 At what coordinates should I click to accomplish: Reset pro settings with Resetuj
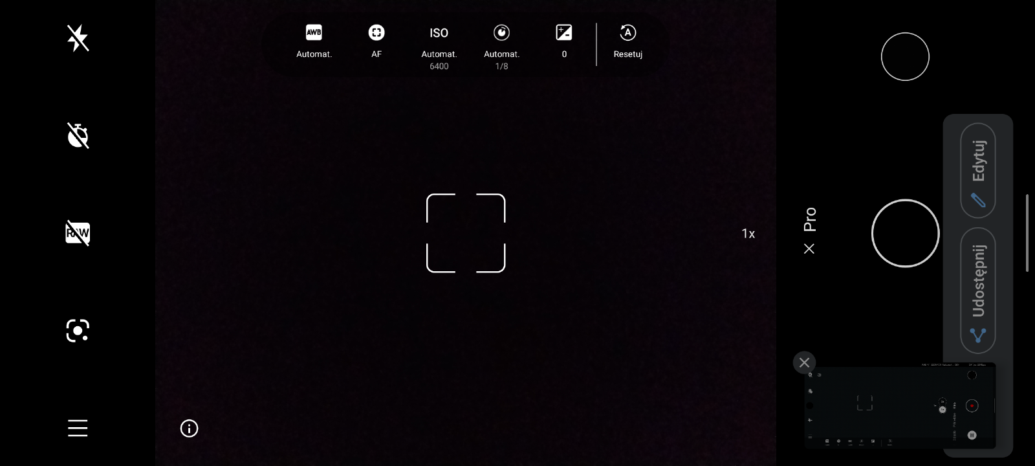[x=627, y=41]
